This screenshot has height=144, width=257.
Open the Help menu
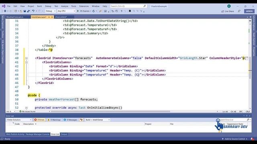(105, 6)
